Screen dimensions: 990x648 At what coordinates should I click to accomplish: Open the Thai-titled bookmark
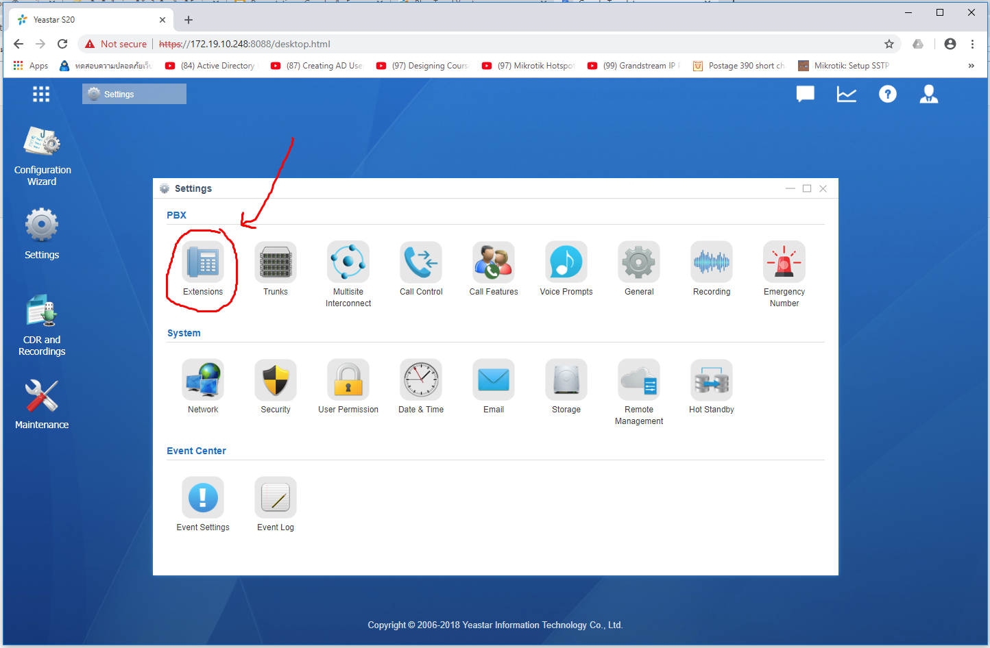coord(106,66)
